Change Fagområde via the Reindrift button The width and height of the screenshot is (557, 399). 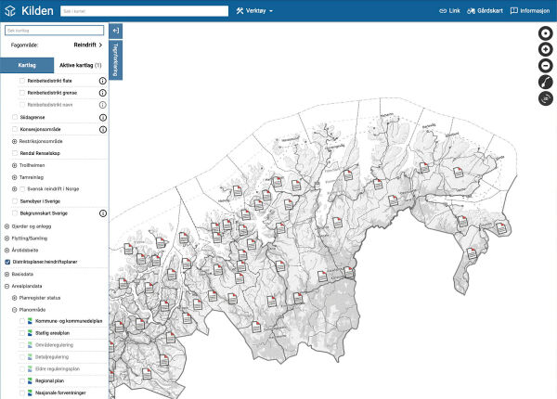coord(88,45)
